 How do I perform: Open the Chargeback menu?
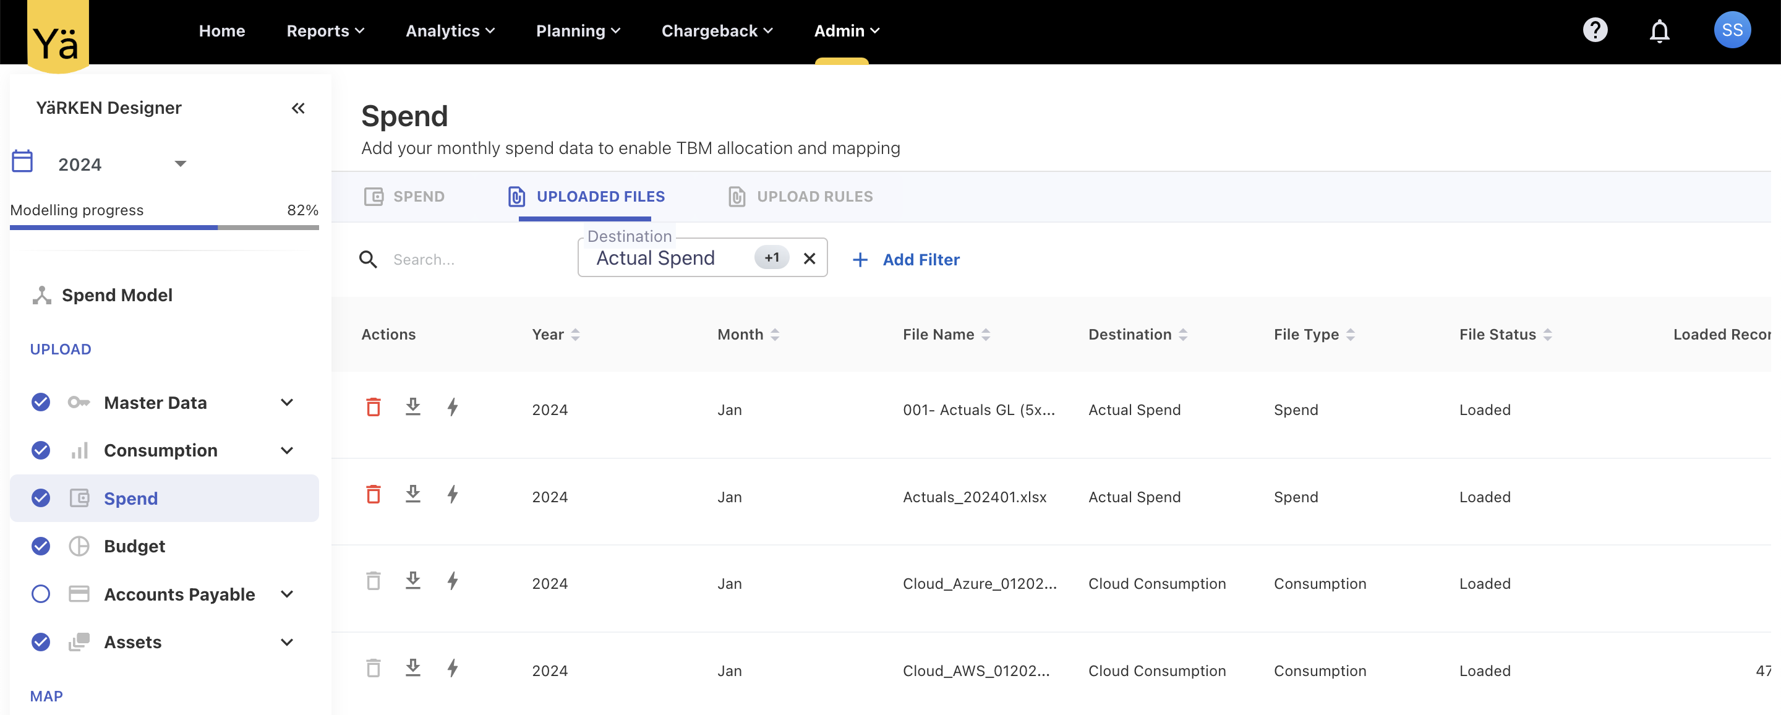[717, 31]
